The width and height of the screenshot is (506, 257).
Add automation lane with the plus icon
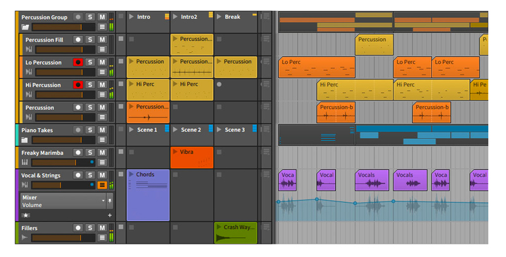click(109, 215)
